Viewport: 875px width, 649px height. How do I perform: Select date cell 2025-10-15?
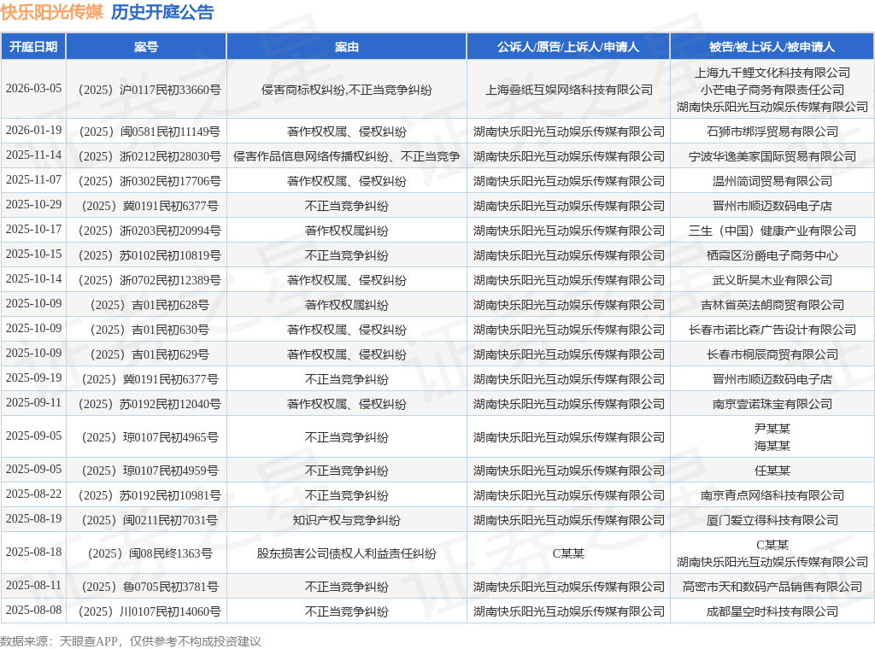click(33, 254)
